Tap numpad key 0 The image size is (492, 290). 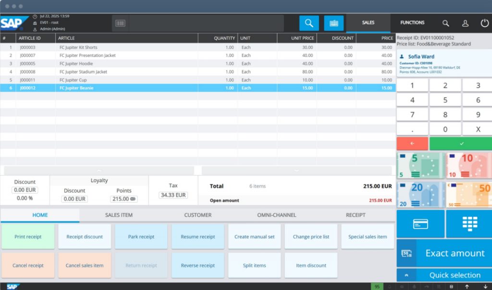click(x=445, y=129)
